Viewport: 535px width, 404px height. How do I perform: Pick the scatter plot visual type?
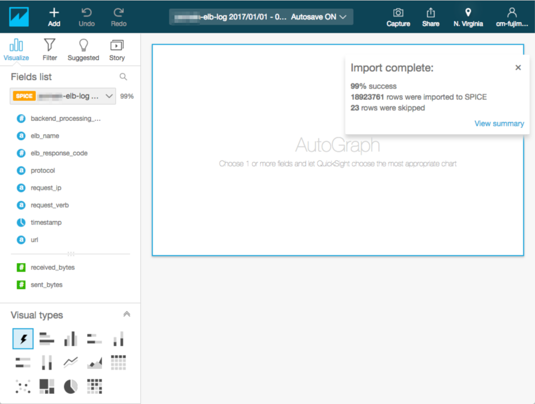click(x=23, y=386)
